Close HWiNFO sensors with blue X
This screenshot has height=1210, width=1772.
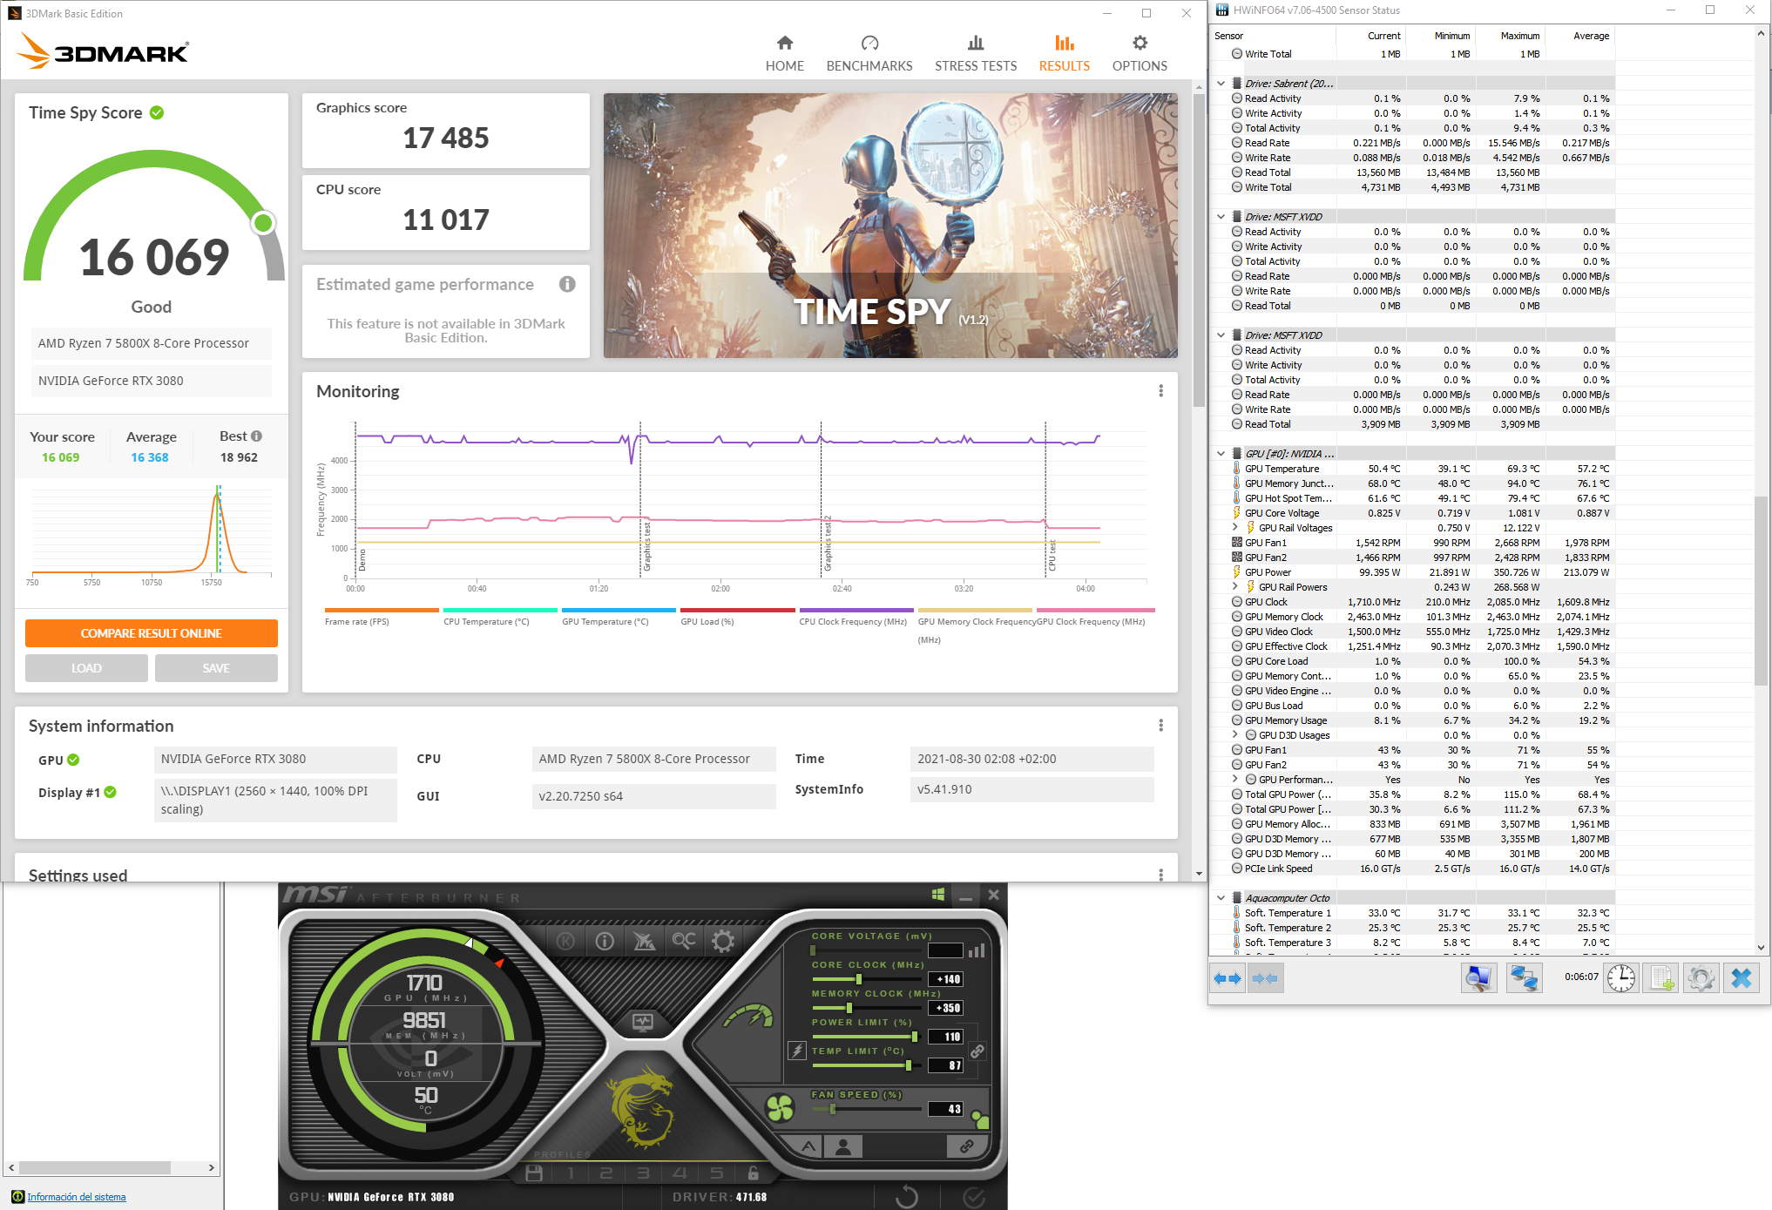[x=1742, y=978]
